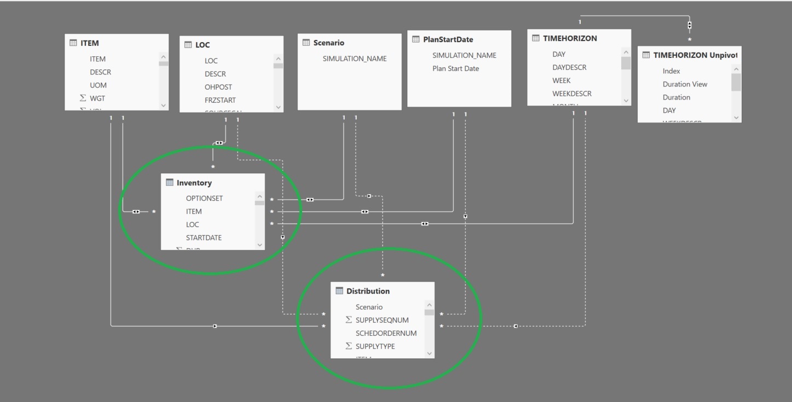Image resolution: width=792 pixels, height=402 pixels.
Task: Click sigma icon beside SUPPLYSEQNUM field
Action: [x=349, y=320]
